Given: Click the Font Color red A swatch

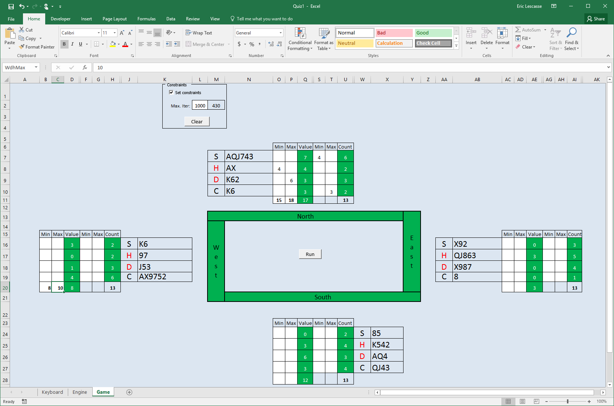Looking at the screenshot, I should coord(125,44).
